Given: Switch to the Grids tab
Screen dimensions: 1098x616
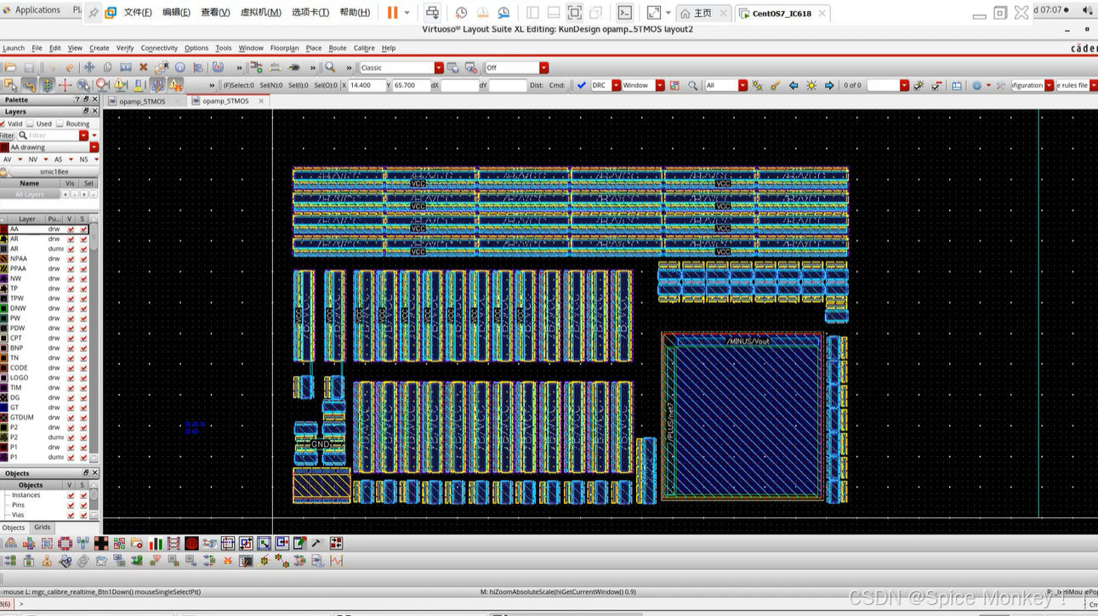Looking at the screenshot, I should point(43,528).
